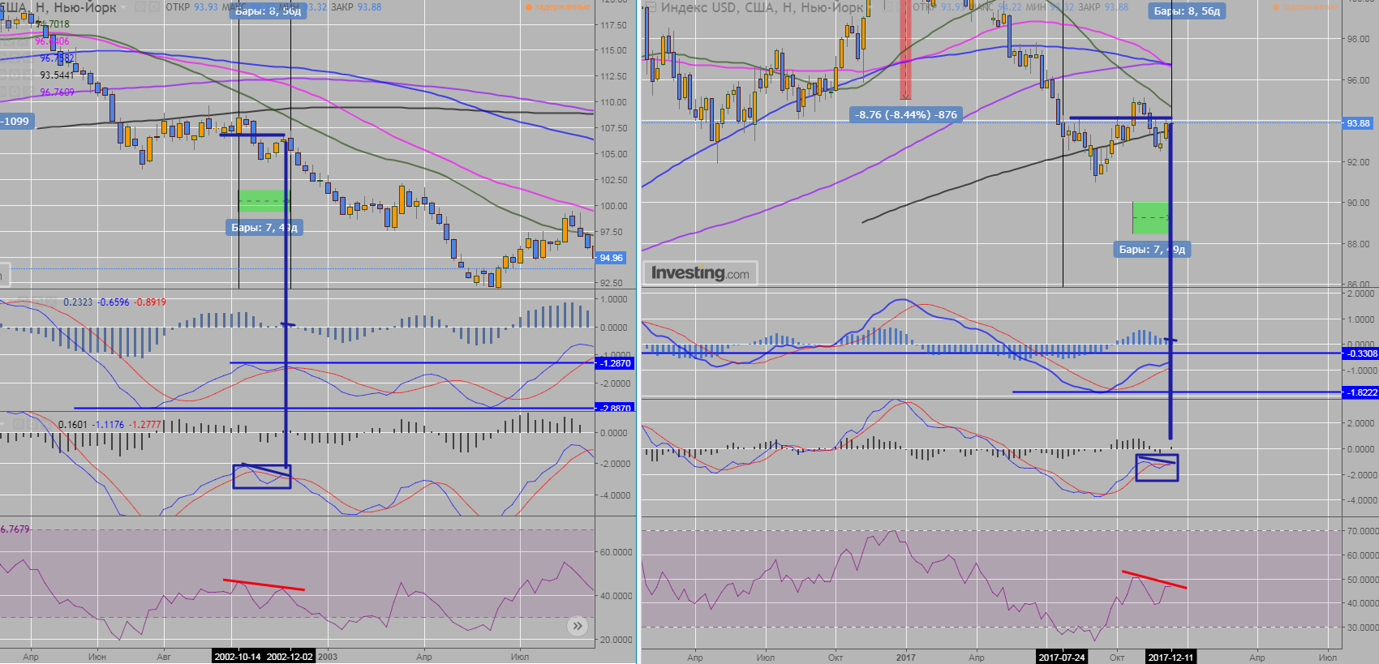Click the 'Бары: 7, 49д' label on left chart

pyautogui.click(x=264, y=228)
